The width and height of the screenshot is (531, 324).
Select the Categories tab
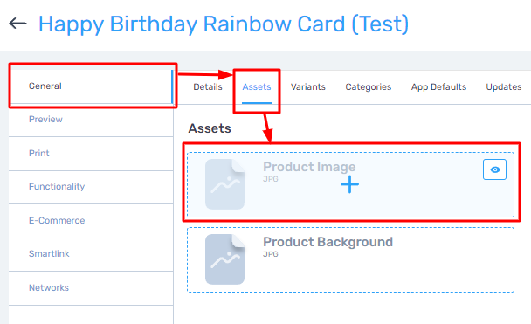point(368,87)
